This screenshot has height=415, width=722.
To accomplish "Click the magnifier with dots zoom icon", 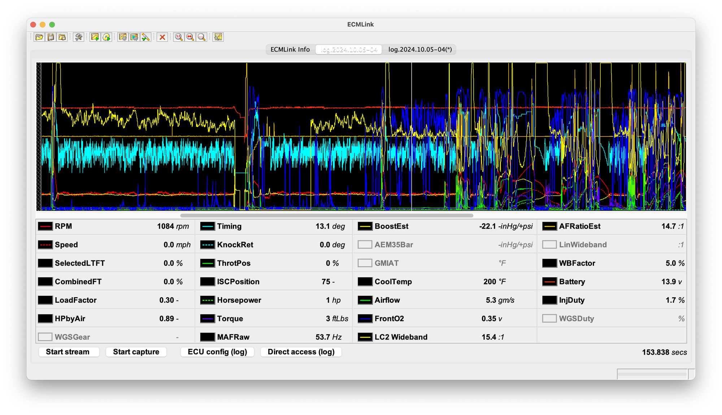I will point(202,37).
